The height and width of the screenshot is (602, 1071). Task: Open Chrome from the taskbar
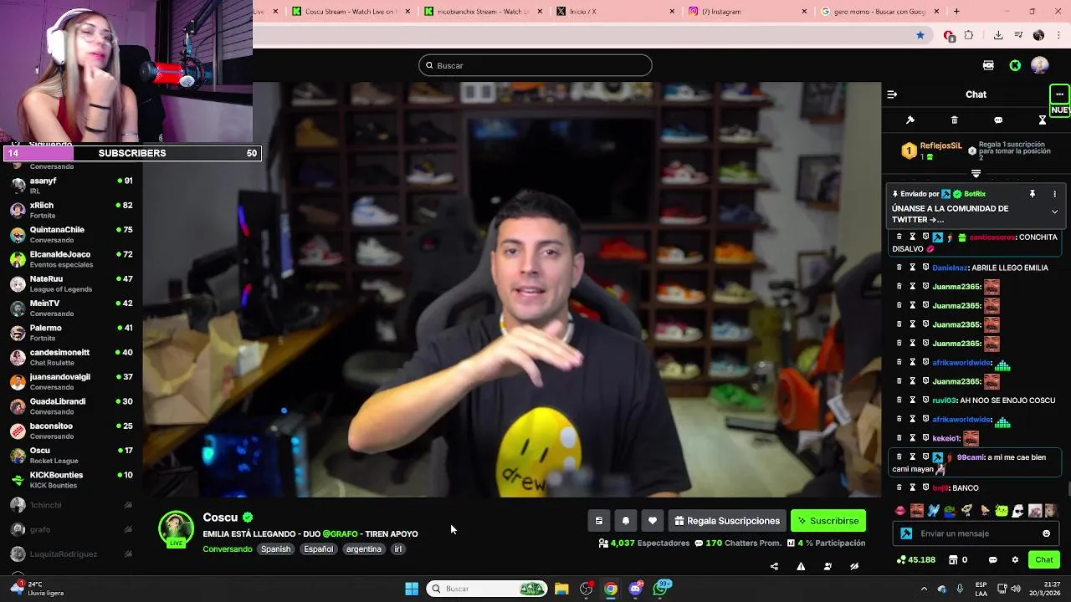point(611,589)
